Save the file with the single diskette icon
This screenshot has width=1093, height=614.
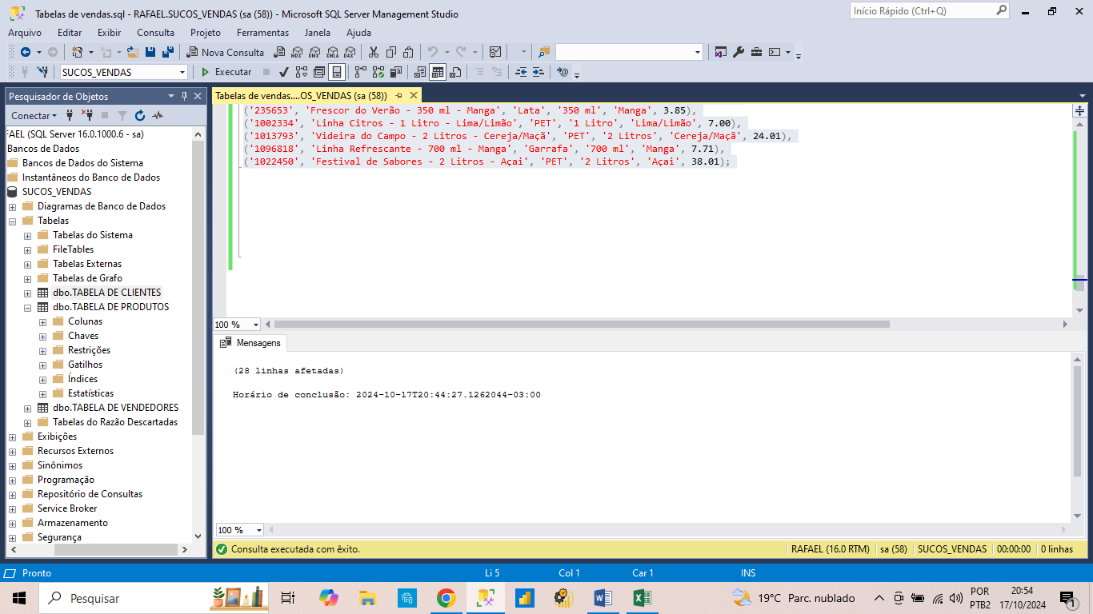point(150,52)
